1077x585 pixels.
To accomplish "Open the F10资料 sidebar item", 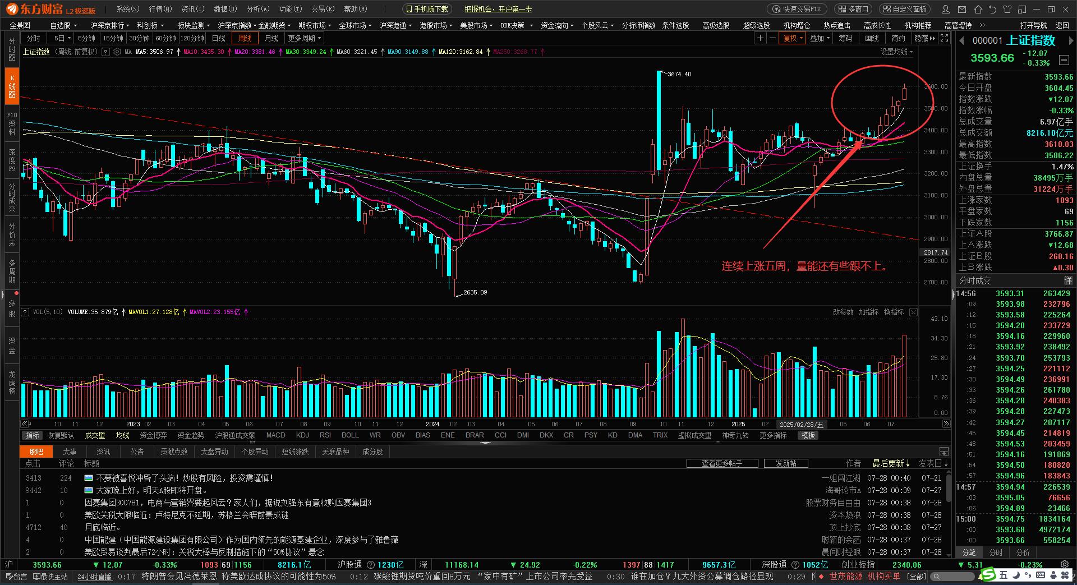I will coord(12,123).
